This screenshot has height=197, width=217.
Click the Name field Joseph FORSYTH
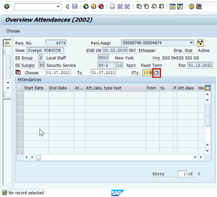pos(45,50)
